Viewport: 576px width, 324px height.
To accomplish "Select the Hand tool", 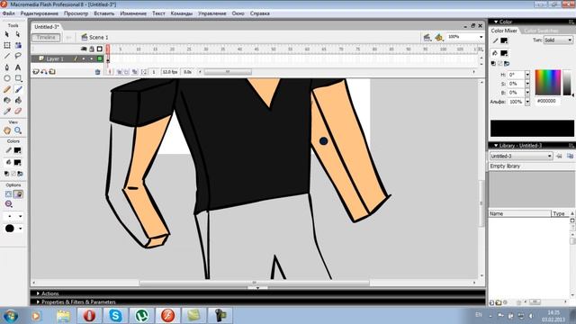I will click(7, 130).
